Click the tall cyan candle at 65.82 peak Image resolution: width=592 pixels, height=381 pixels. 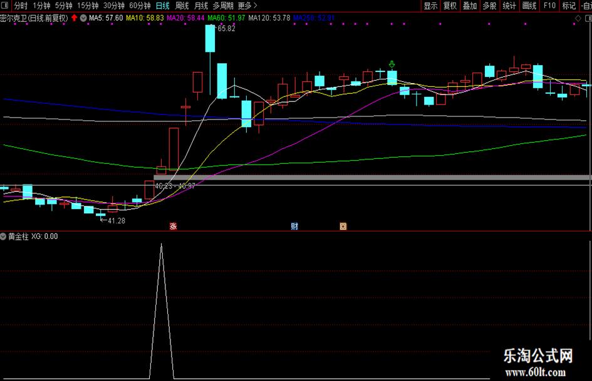coord(210,38)
